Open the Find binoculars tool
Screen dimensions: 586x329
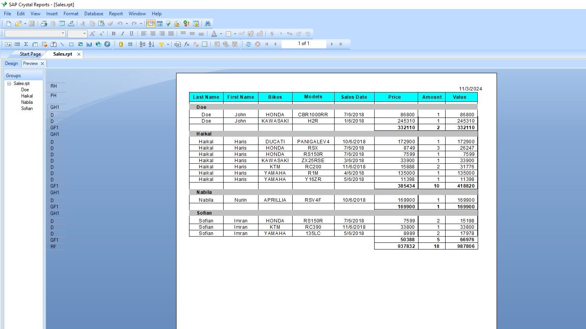click(207, 23)
